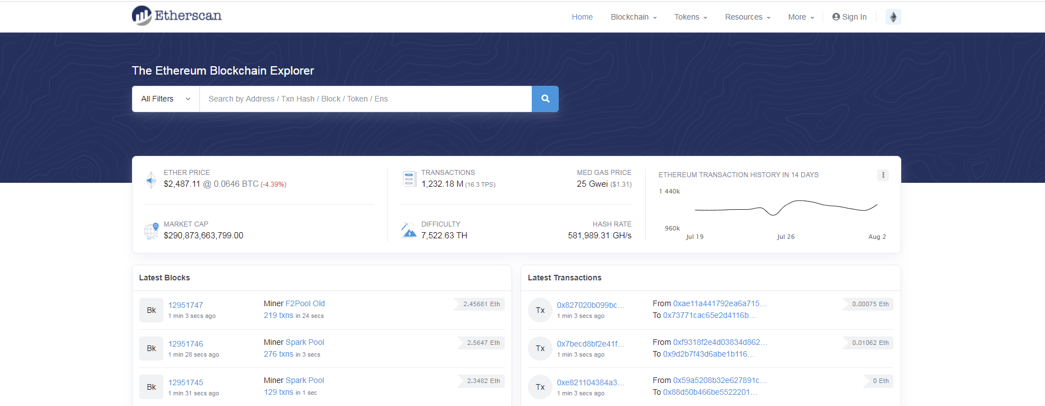The image size is (1045, 406).
Task: Open block 12951746
Action: click(185, 344)
